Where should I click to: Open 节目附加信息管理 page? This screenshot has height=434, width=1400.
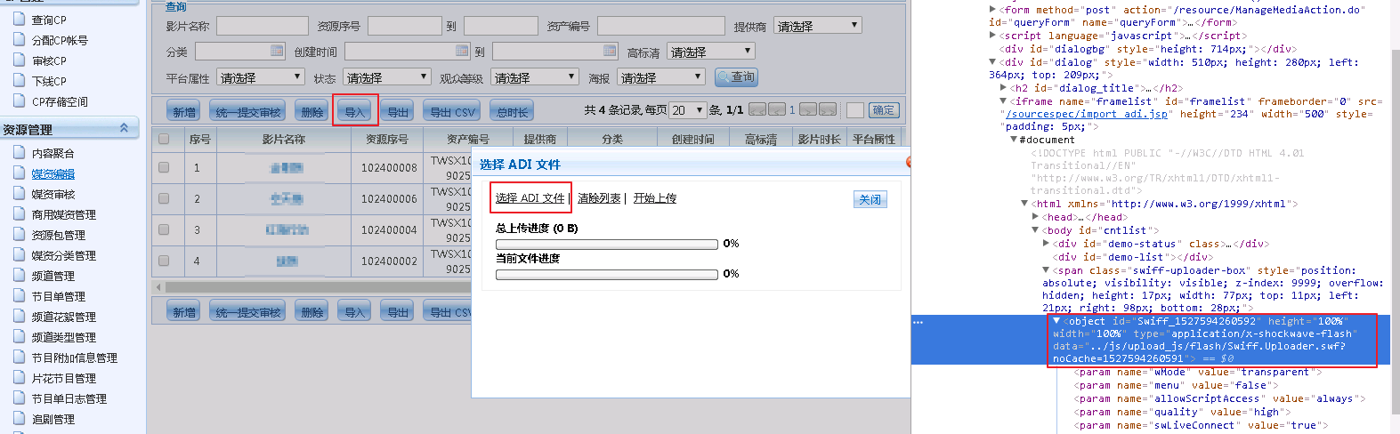(75, 358)
